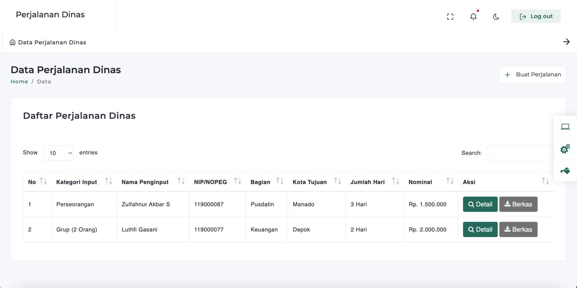Toggle dark mode with the moon icon
Screen dimensions: 577x288
tap(496, 17)
